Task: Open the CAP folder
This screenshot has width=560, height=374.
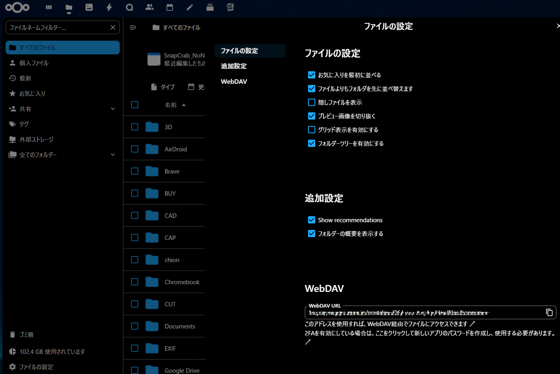Action: pyautogui.click(x=170, y=238)
